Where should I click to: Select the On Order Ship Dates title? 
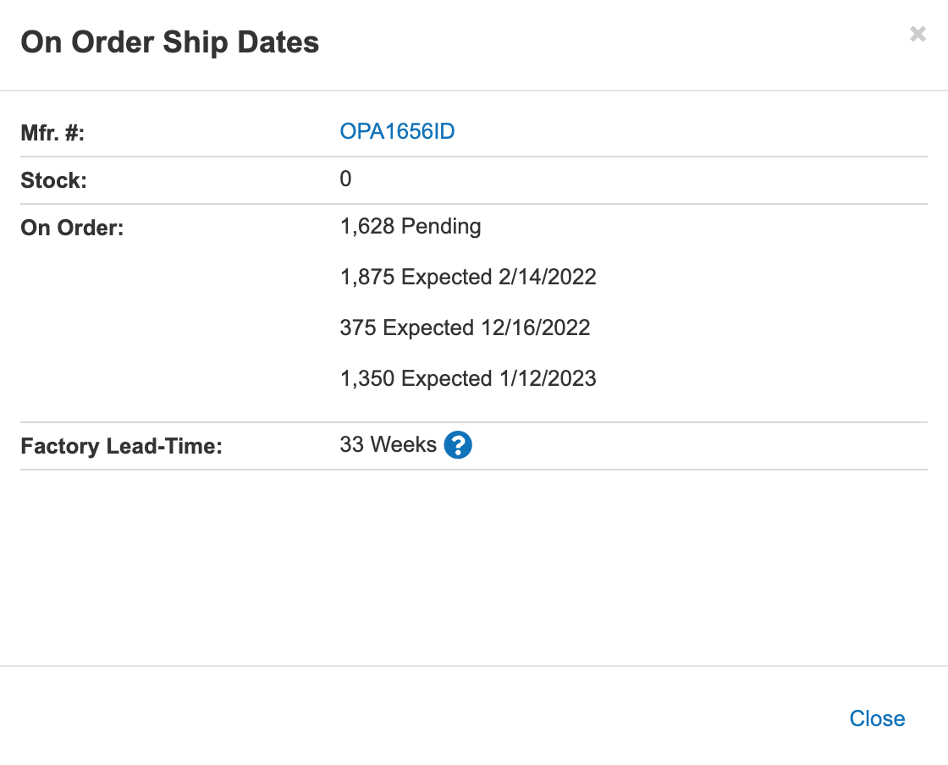(x=170, y=42)
